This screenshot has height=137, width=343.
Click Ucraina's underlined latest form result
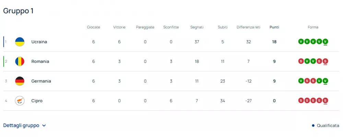click(326, 42)
